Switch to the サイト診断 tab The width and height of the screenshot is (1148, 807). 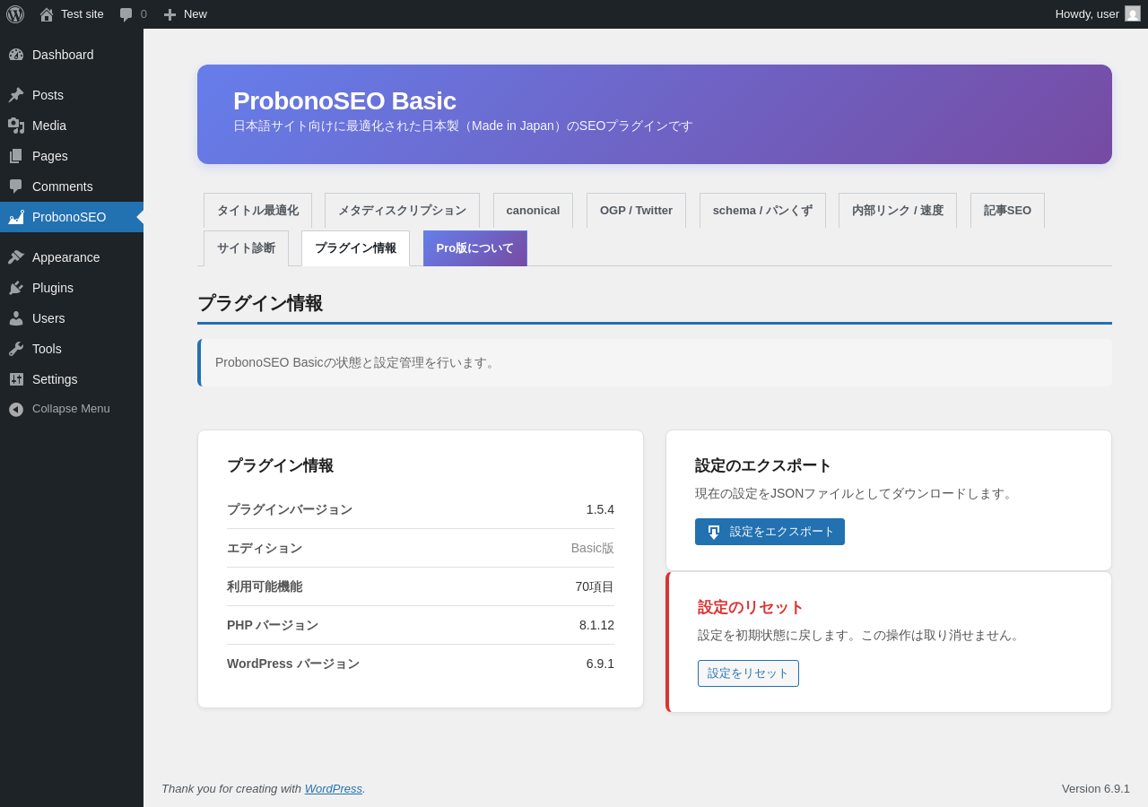click(x=246, y=248)
